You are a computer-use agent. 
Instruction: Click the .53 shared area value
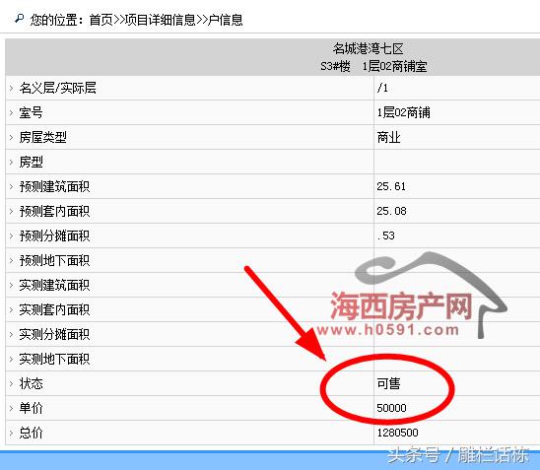385,235
